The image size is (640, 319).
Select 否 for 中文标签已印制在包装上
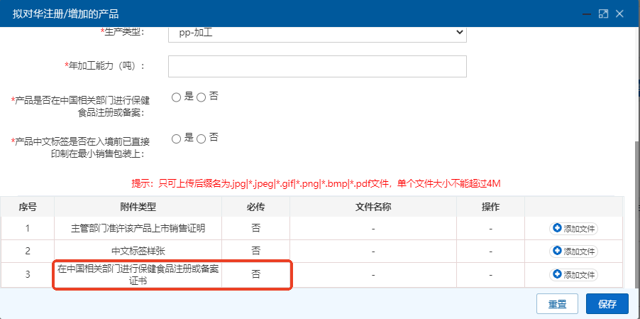click(202, 139)
